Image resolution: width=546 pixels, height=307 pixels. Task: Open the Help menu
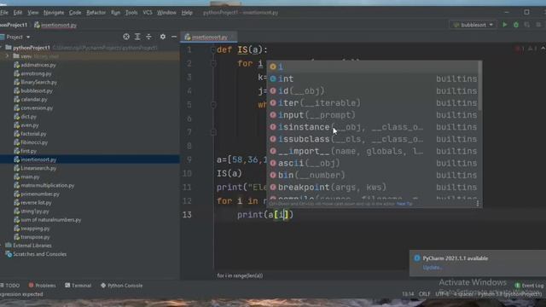[x=187, y=13]
